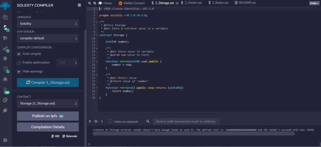Open the settings gear icon

click(5, 140)
